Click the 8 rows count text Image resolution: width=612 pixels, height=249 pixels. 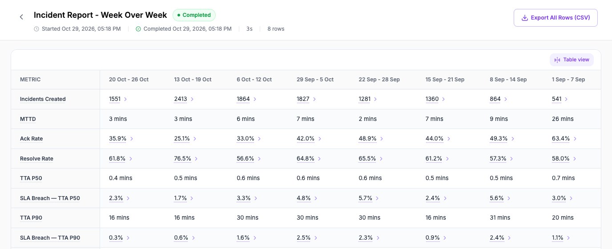276,29
